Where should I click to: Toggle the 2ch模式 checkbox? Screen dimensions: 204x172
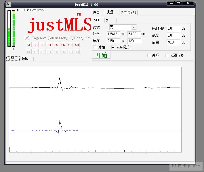click(113, 47)
